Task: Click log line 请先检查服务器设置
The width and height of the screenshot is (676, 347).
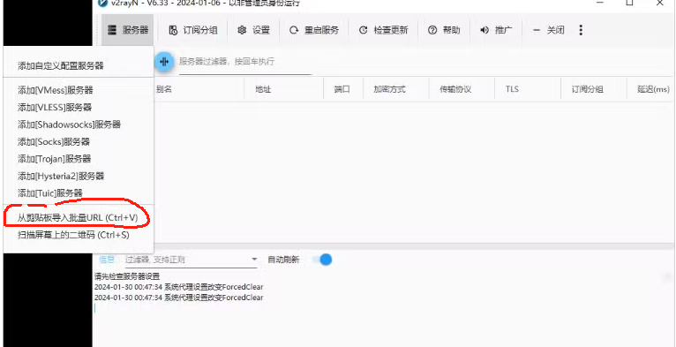Action: 127,276
